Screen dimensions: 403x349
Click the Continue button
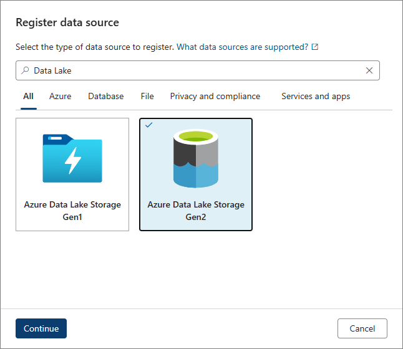click(41, 328)
